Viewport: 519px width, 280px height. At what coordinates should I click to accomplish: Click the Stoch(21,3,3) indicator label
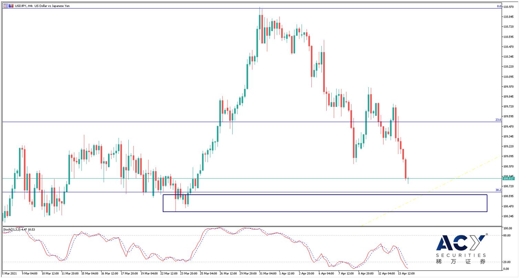pos(19,229)
